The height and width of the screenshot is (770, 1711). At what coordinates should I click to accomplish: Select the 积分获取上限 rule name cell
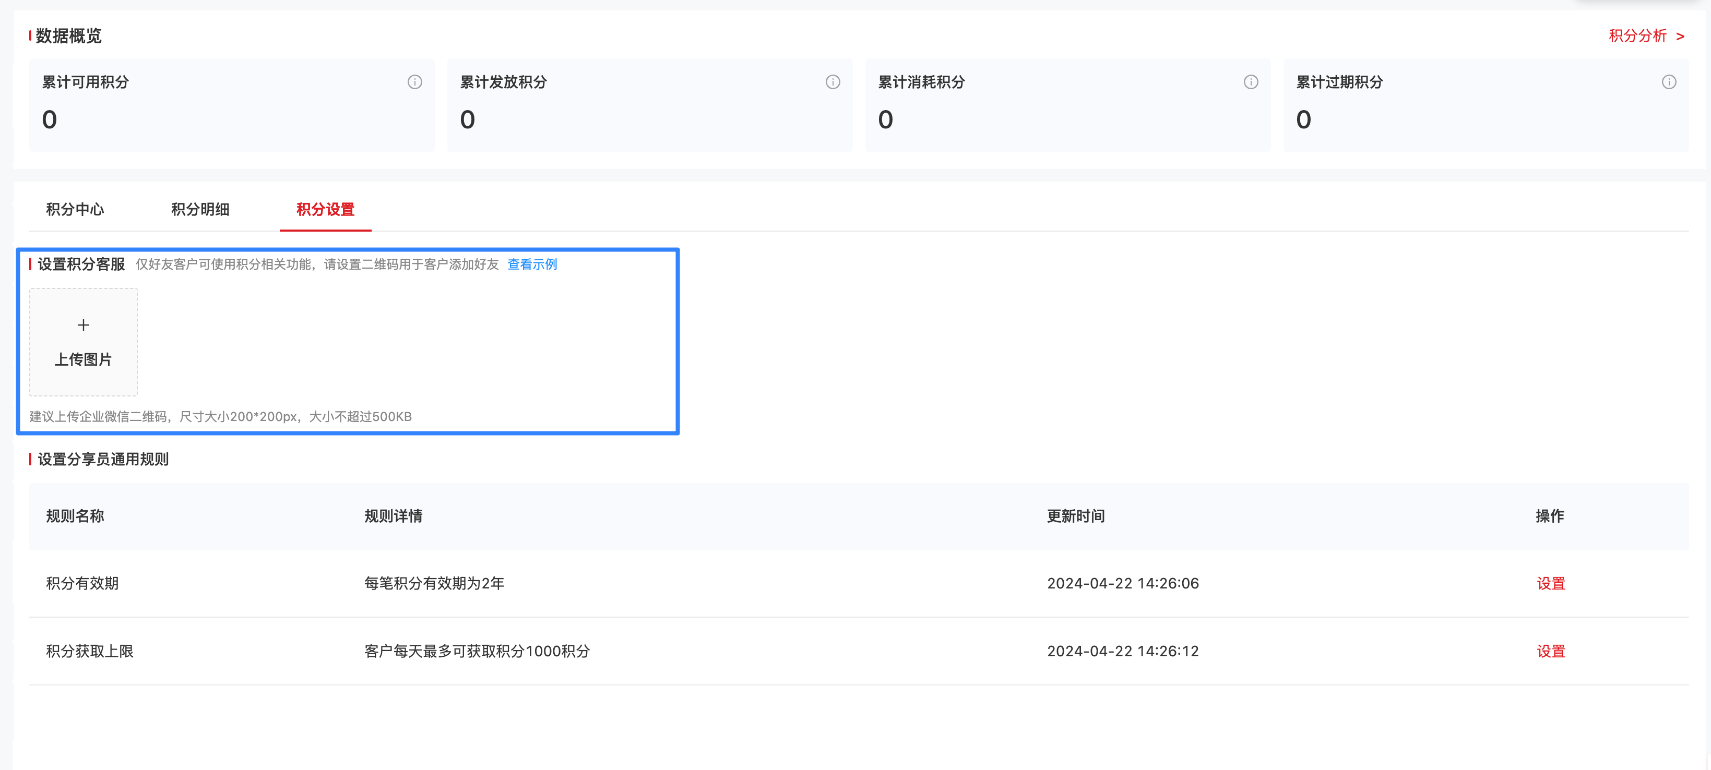(x=90, y=651)
